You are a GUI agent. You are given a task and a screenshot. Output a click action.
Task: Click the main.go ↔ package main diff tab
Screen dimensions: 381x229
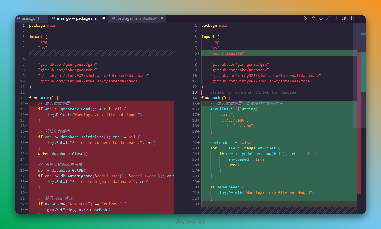pos(78,18)
